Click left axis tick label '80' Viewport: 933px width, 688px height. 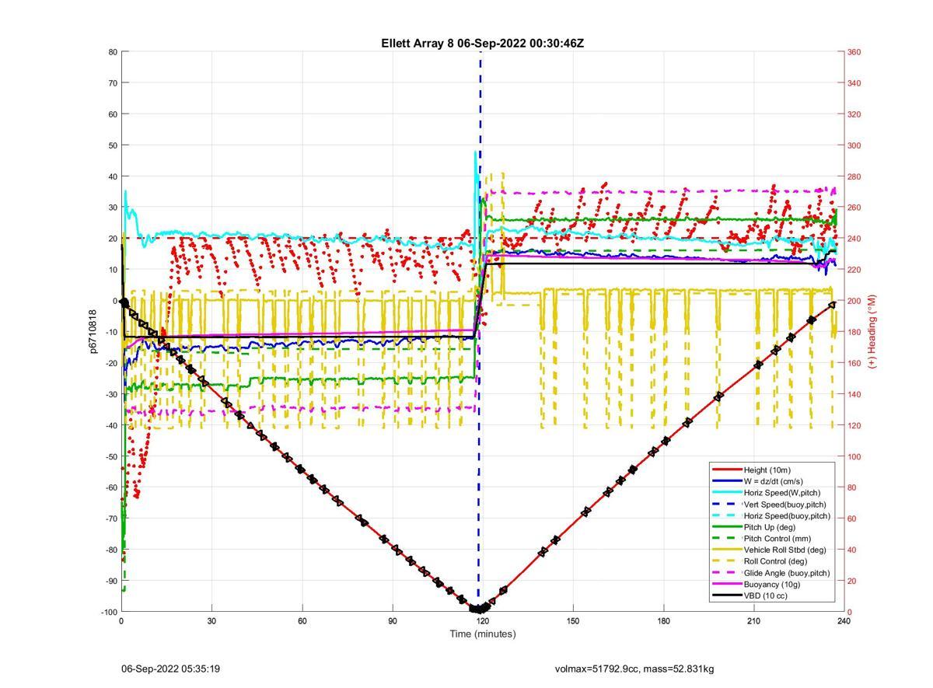[113, 52]
